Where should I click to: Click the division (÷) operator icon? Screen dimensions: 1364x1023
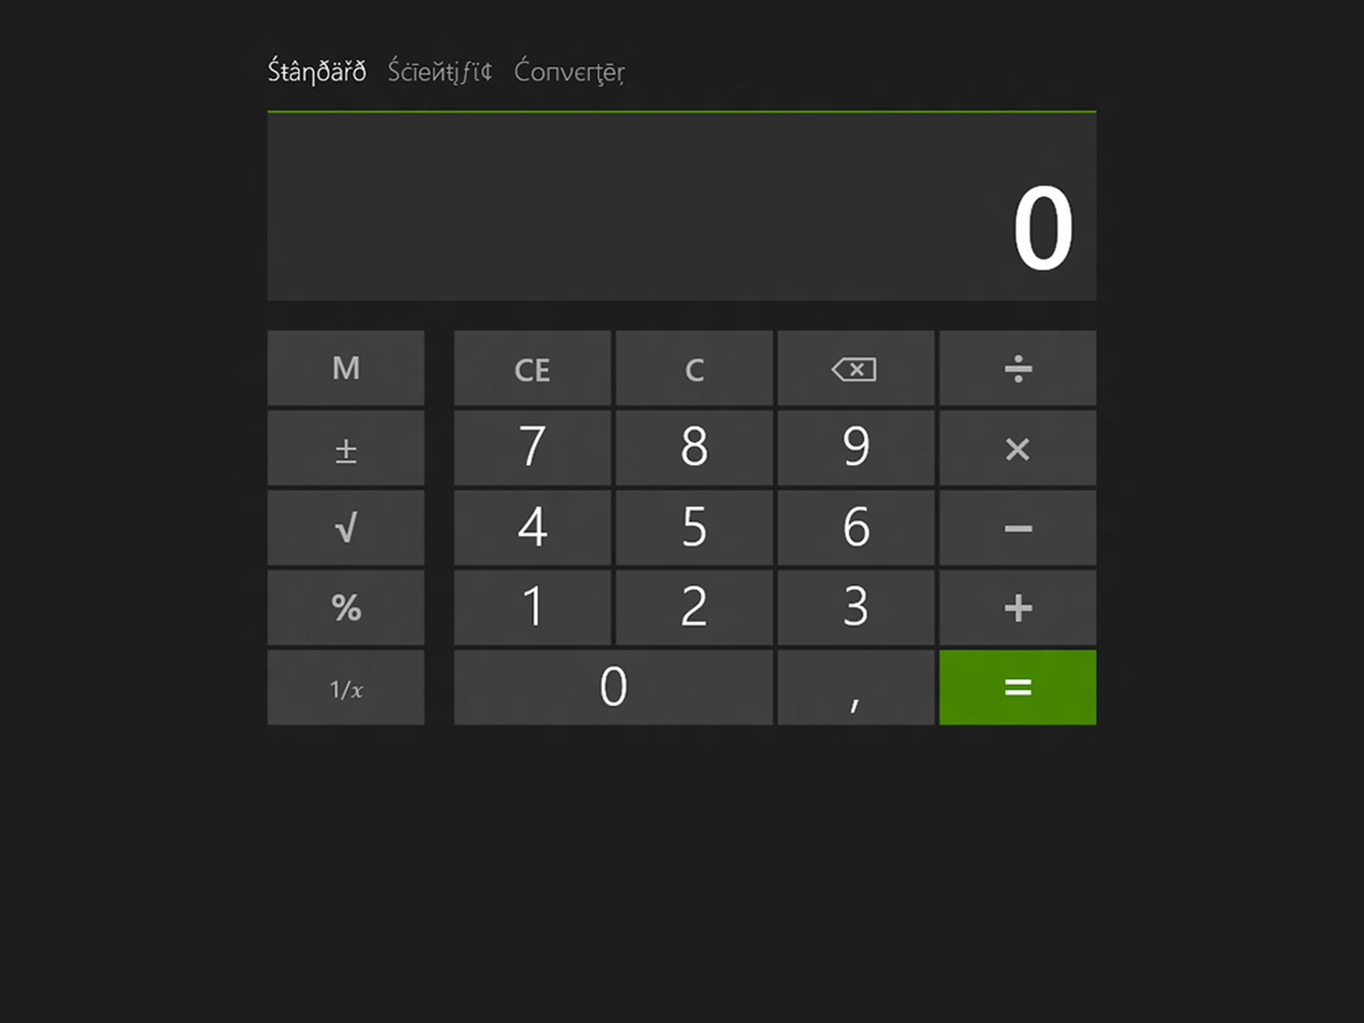coord(1016,369)
